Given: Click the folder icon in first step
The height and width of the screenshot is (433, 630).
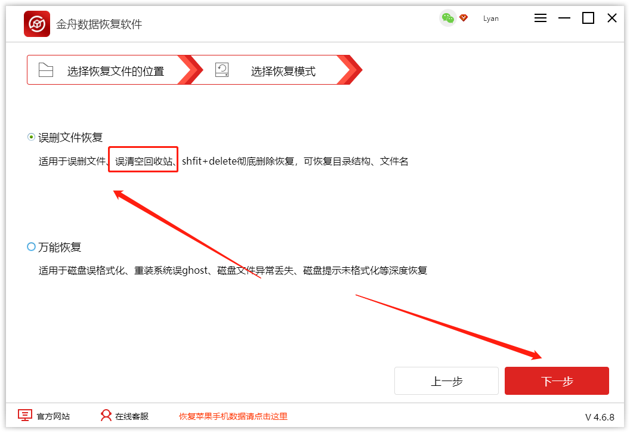Looking at the screenshot, I should [46, 70].
